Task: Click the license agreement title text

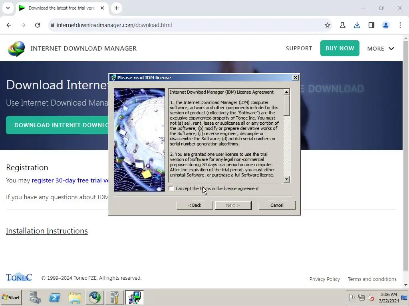Action: (x=221, y=92)
